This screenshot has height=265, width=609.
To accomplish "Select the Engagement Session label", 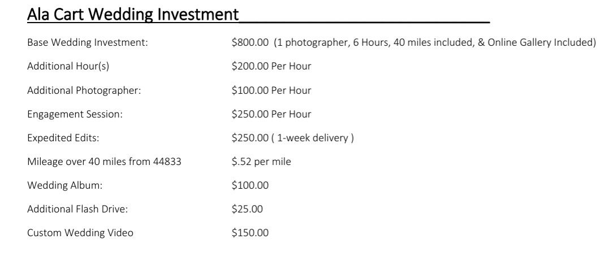I will coord(75,115).
